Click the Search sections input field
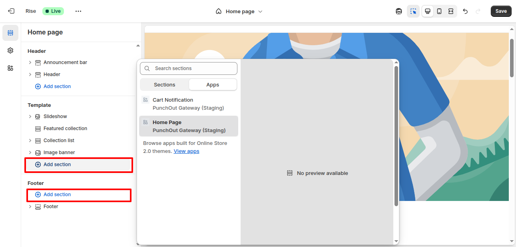516x247 pixels. tap(189, 68)
